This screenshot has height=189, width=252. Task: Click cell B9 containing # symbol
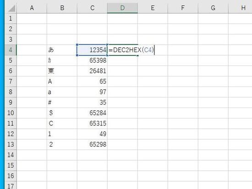62,103
